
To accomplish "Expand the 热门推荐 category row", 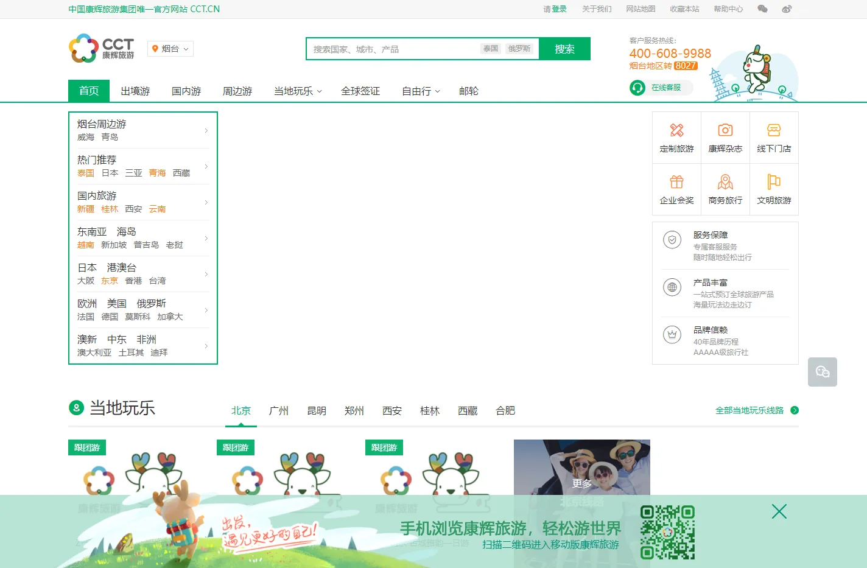I will point(143,166).
